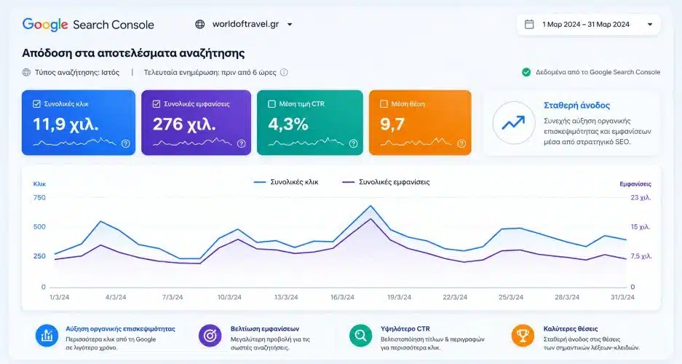Screen dimensions: 682x364
Task: Open help icon on Συνολικές εμφανίσεις card
Action: [242, 143]
